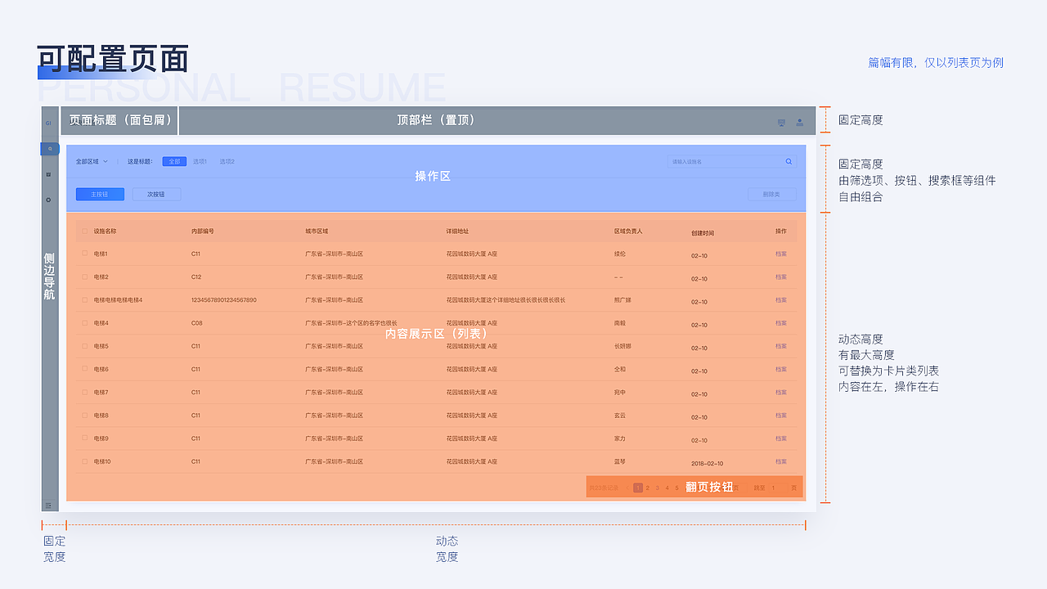The width and height of the screenshot is (1047, 589).
Task: Open the archive box icon in sidebar
Action: (48, 174)
